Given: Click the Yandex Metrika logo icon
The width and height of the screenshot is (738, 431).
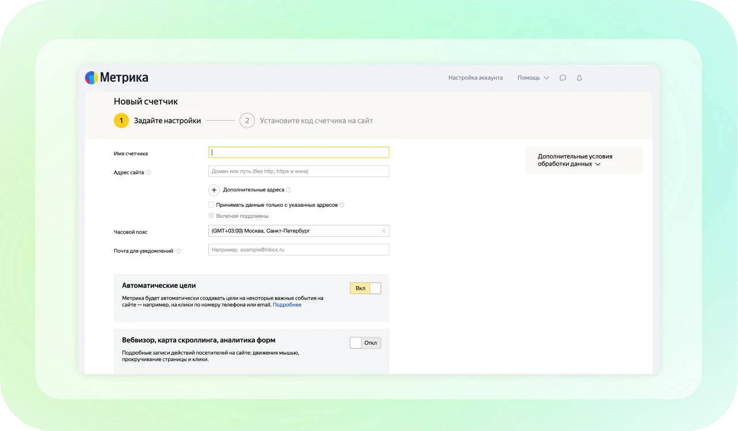Looking at the screenshot, I should click(91, 78).
